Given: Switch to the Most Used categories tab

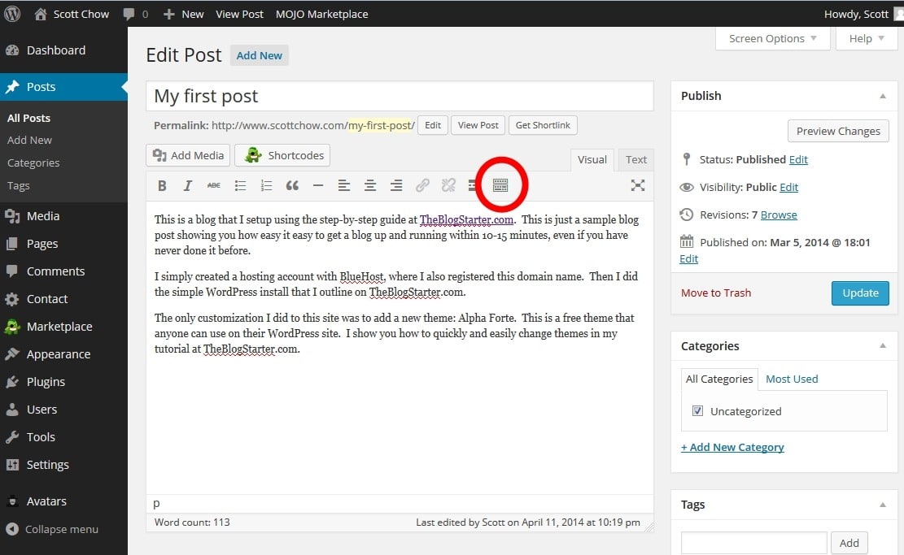Looking at the screenshot, I should point(792,379).
